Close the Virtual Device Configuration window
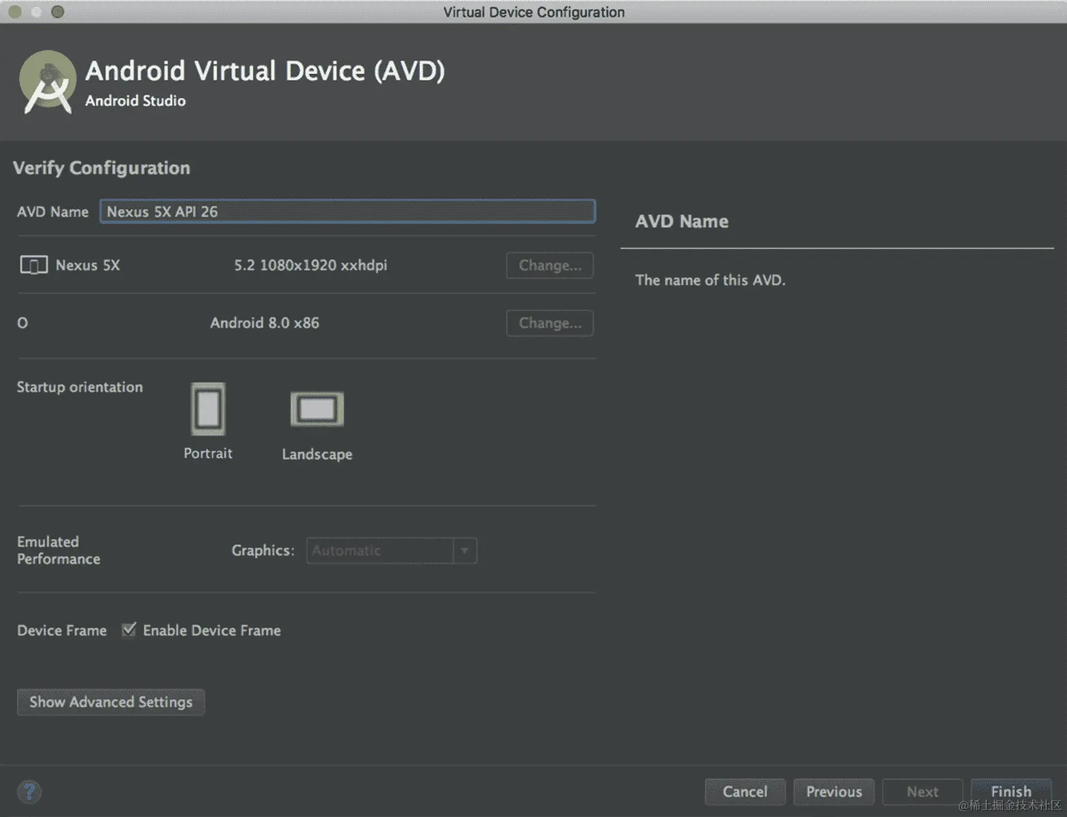The image size is (1067, 817). (x=15, y=12)
